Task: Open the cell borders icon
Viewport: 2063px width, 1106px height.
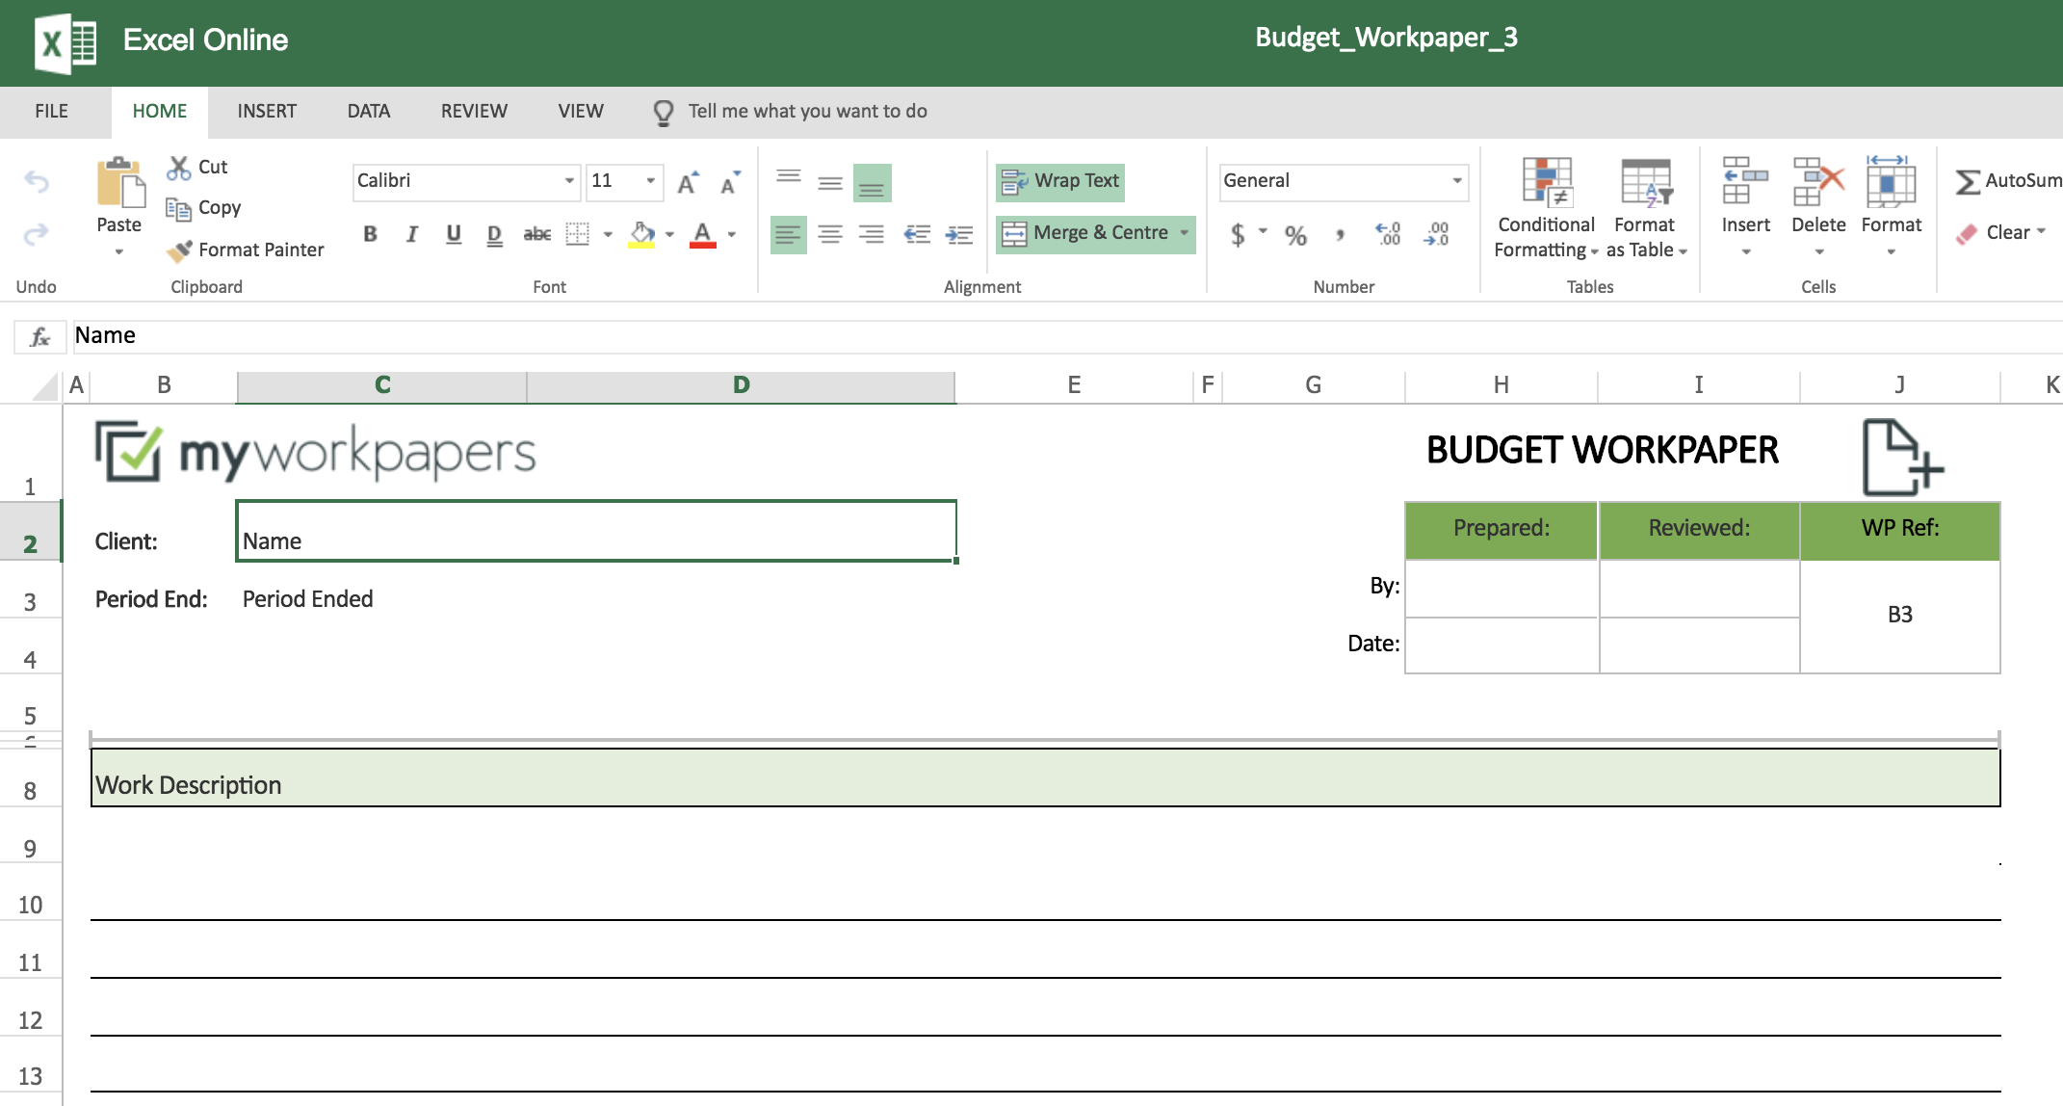Action: 578,234
